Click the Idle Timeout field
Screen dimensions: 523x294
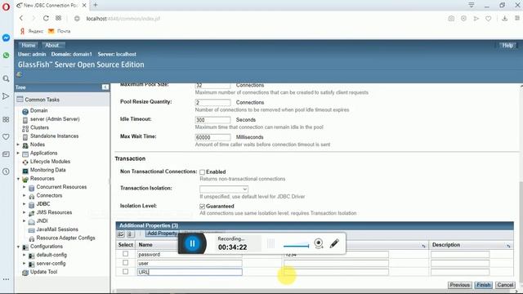point(212,120)
